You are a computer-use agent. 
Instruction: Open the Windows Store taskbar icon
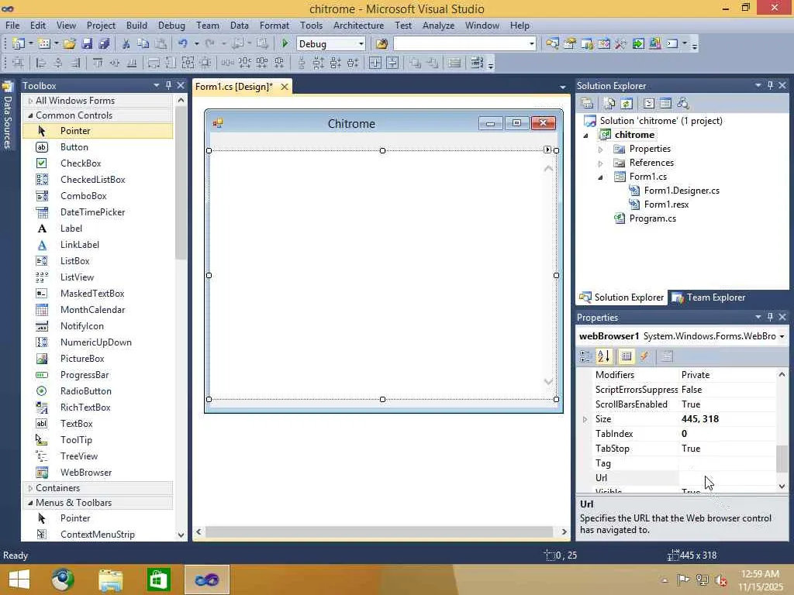(158, 580)
